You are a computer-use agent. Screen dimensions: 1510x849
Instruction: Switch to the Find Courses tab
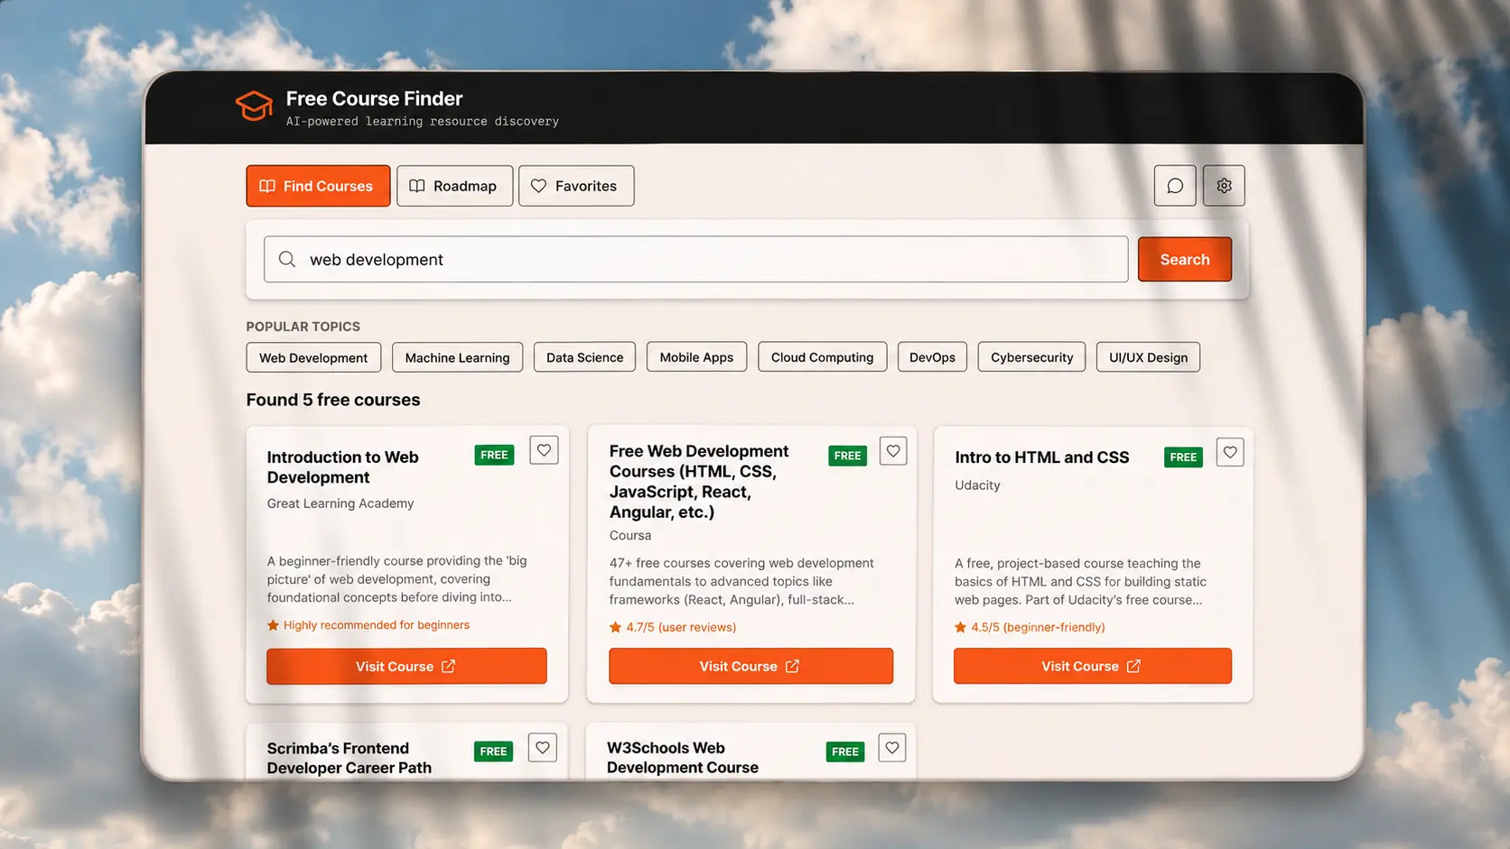[318, 186]
